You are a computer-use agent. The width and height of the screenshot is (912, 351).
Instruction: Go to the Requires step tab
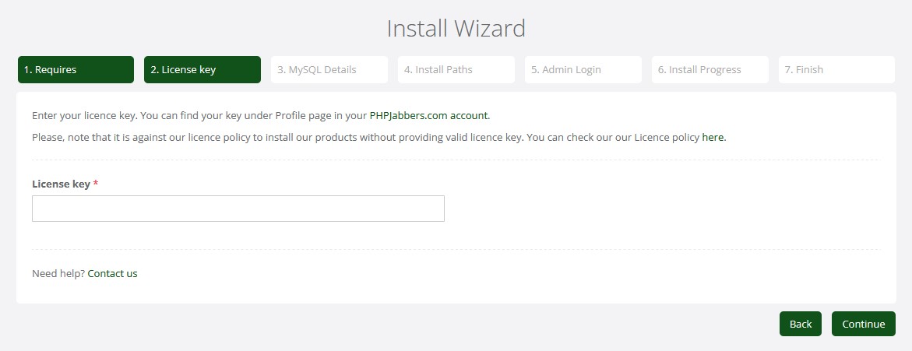tap(76, 69)
